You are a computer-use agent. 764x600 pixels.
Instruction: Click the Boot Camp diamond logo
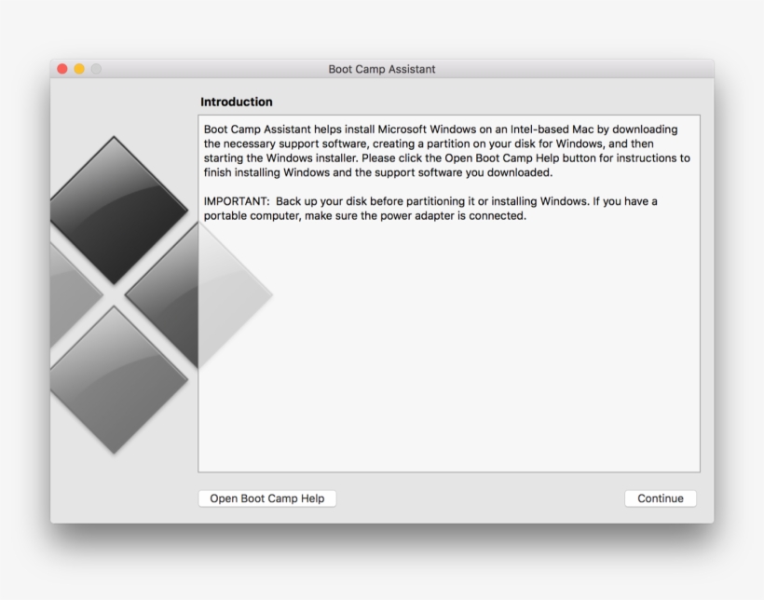click(161, 295)
